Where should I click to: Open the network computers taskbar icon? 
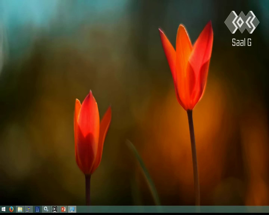tap(29, 209)
